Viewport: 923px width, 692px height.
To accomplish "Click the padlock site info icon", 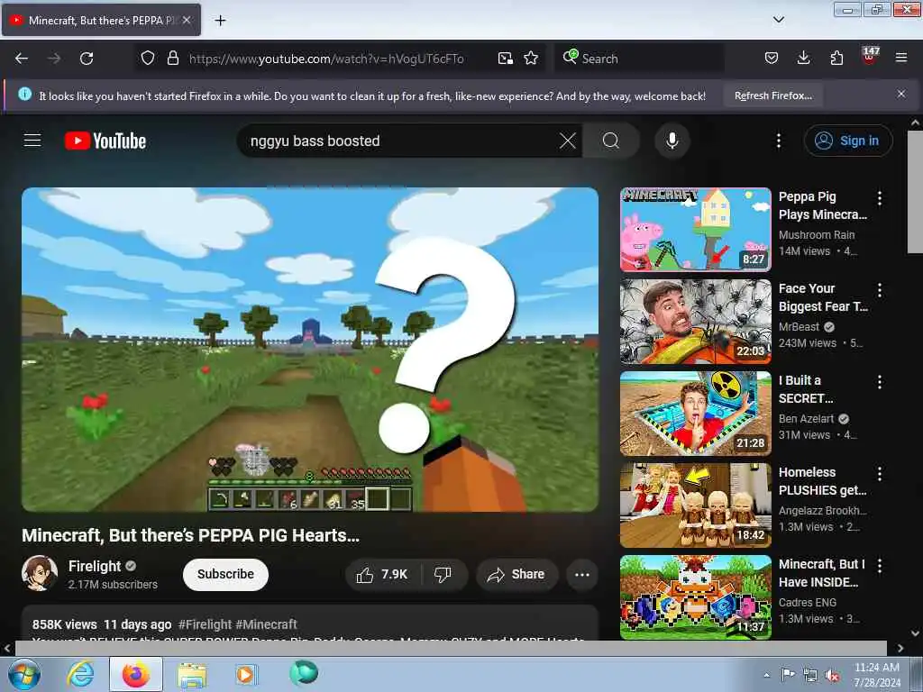I will tap(172, 59).
